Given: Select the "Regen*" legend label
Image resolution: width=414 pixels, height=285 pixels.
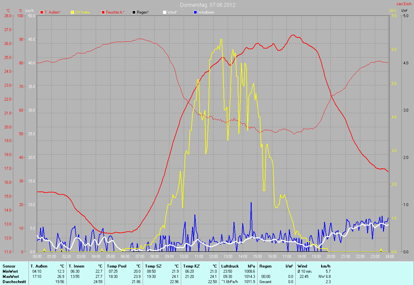Looking at the screenshot, I should coord(143,12).
